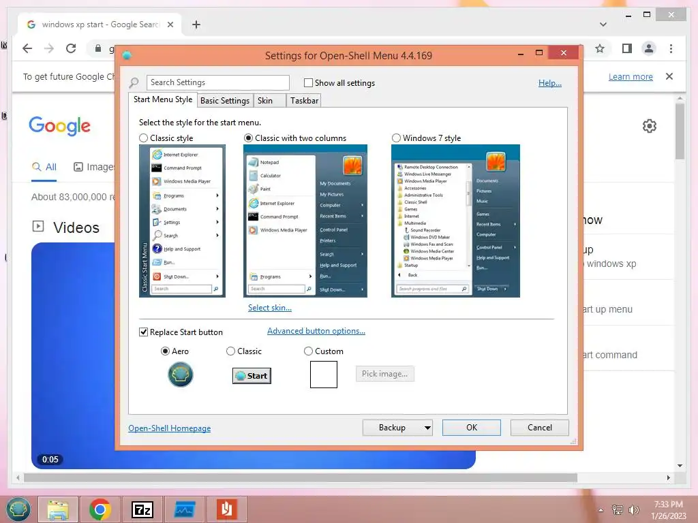Open the Skin tab
This screenshot has height=523, width=698.
click(x=269, y=101)
